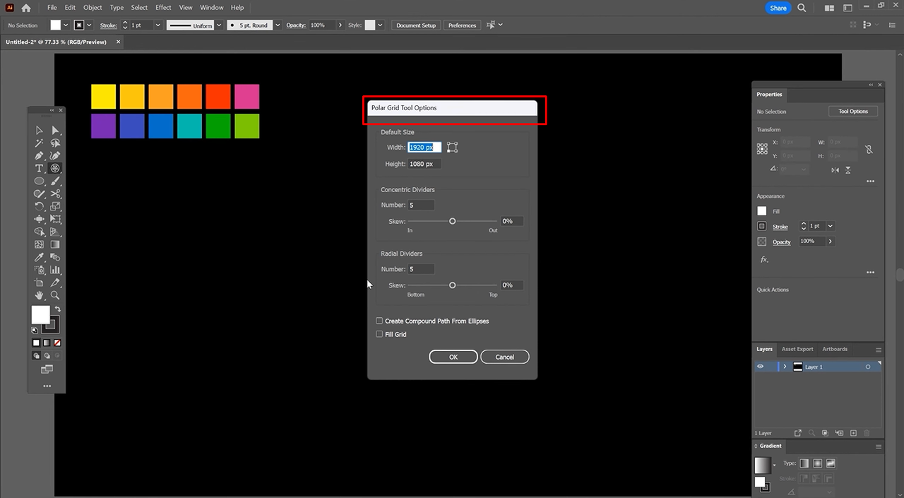Click the Concentric Dividers skew slider handle

[452, 221]
